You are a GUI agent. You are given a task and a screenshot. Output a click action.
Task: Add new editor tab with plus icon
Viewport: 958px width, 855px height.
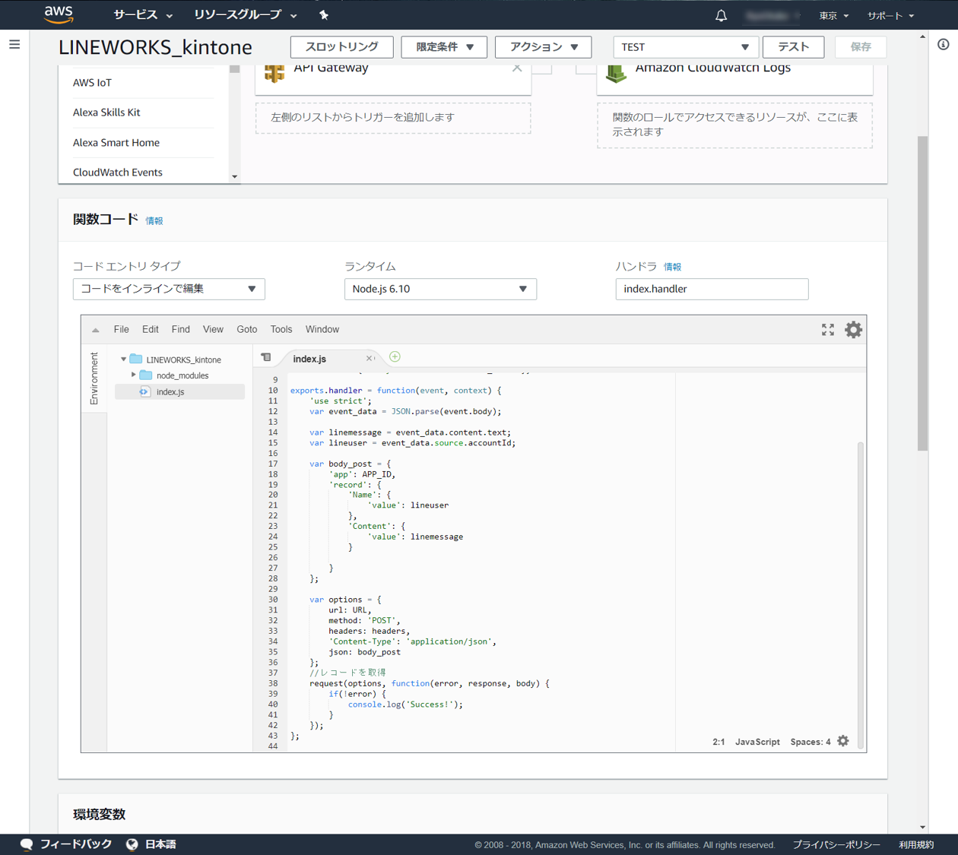tap(395, 357)
